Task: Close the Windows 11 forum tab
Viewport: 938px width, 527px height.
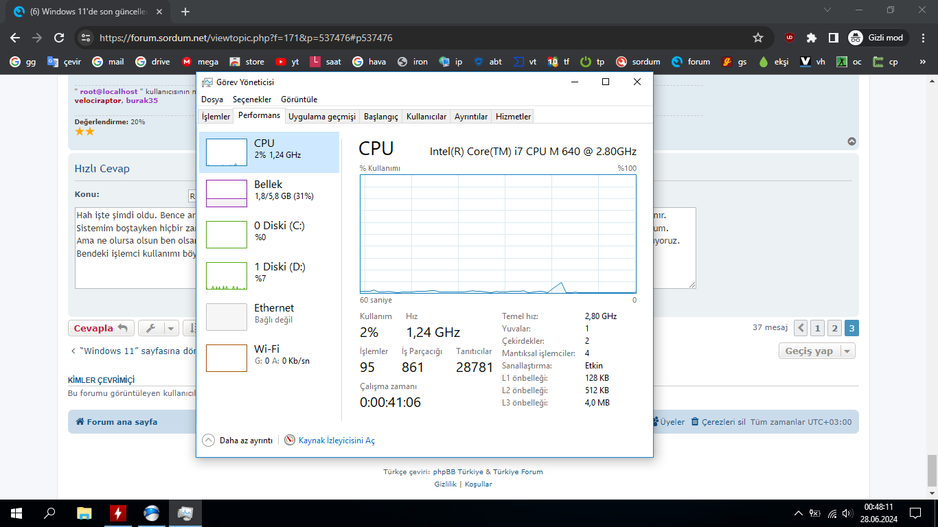Action: point(159,12)
